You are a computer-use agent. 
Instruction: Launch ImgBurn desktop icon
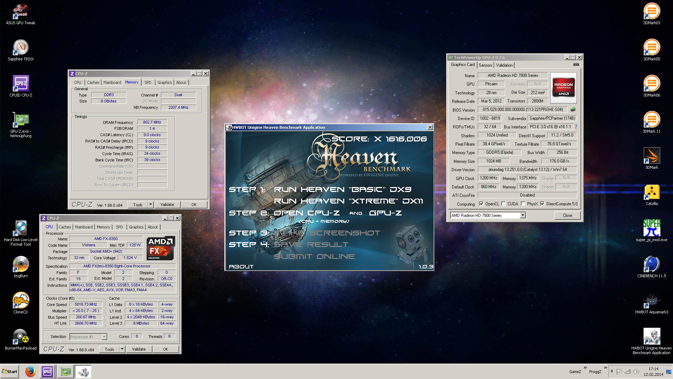coord(21,267)
